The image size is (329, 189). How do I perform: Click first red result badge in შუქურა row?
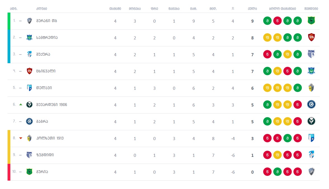pyautogui.click(x=267, y=54)
